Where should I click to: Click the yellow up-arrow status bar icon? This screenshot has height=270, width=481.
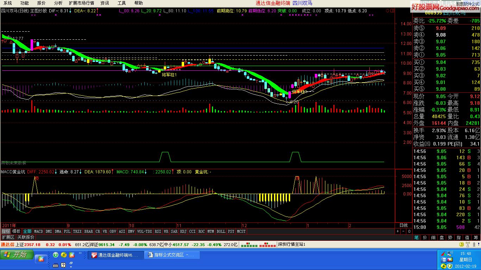[x=461, y=244]
